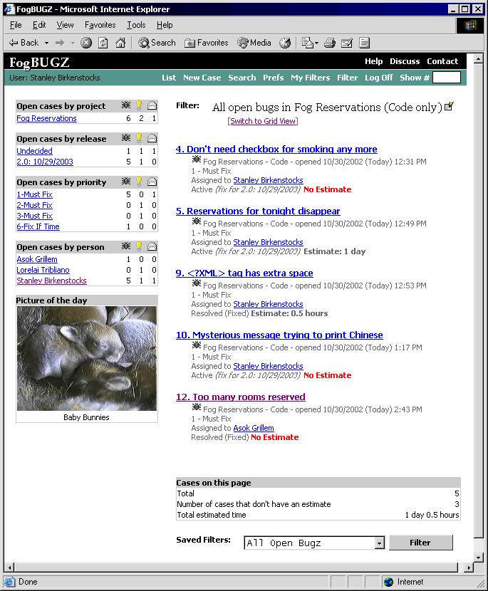Open case '12. Too many rooms reserved'
Screen dimensions: 488x591
click(x=241, y=397)
